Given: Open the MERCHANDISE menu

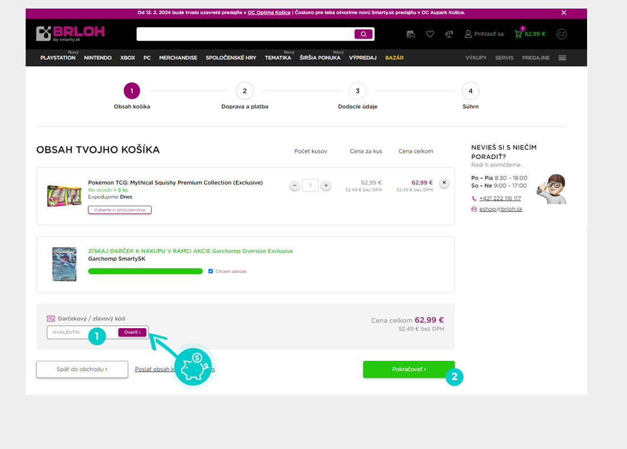Looking at the screenshot, I should point(178,58).
